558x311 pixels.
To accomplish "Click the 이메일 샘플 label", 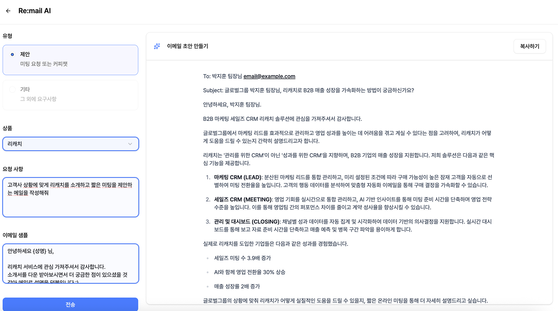I will point(15,235).
